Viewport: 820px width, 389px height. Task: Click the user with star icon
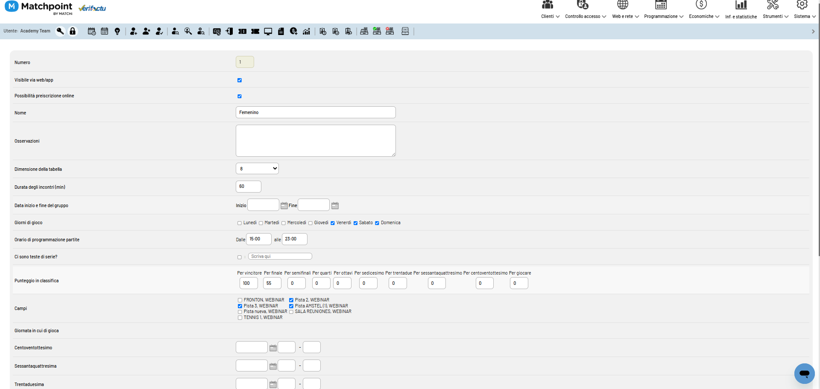(146, 31)
